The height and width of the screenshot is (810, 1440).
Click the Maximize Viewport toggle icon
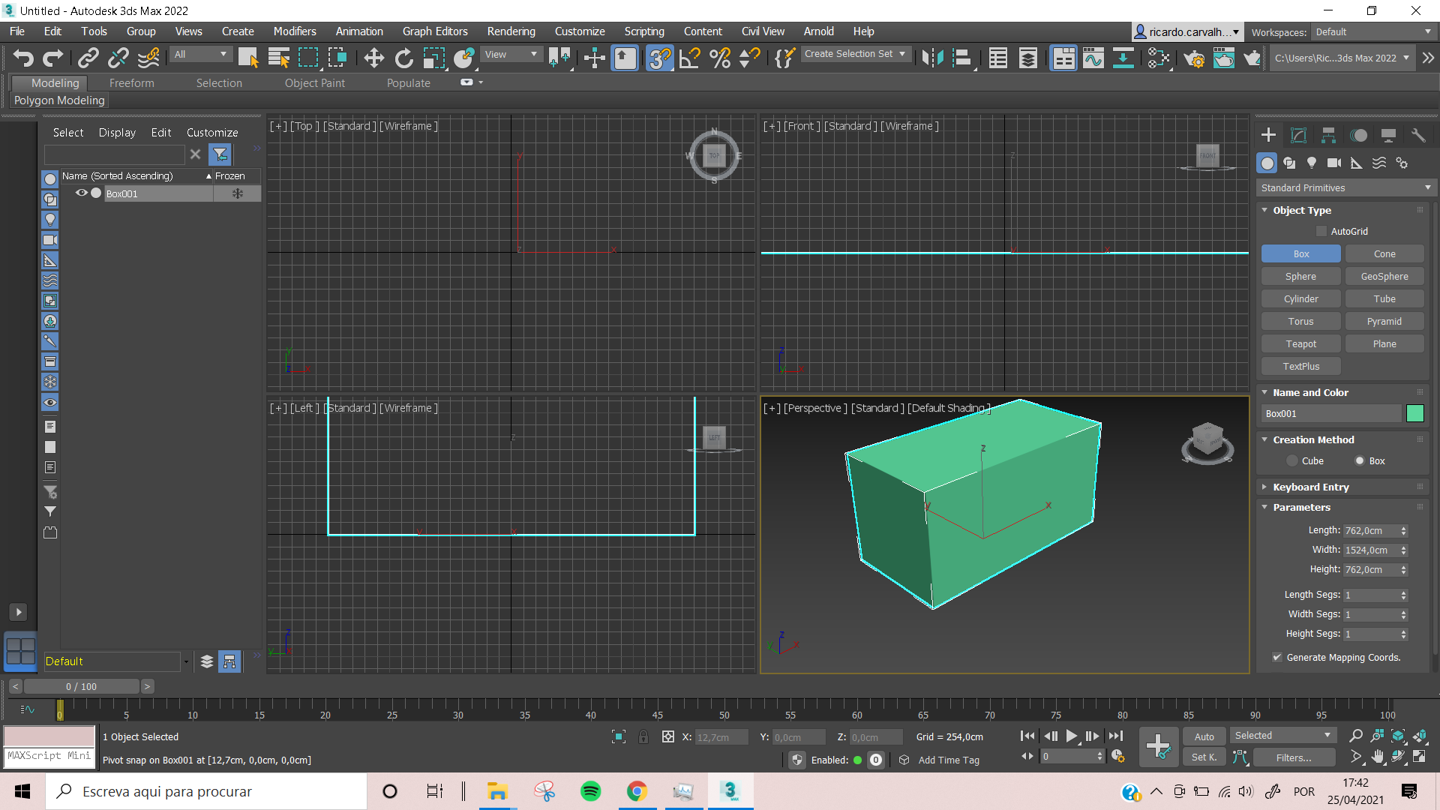[1420, 757]
